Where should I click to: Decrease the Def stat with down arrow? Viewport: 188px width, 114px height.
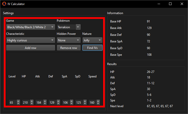coord(58,104)
